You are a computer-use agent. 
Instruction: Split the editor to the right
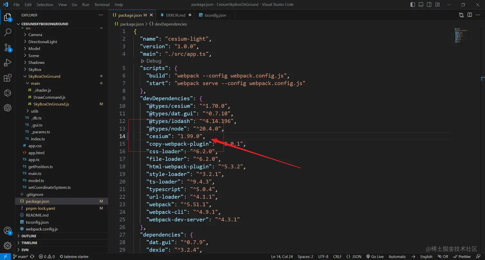(470, 15)
